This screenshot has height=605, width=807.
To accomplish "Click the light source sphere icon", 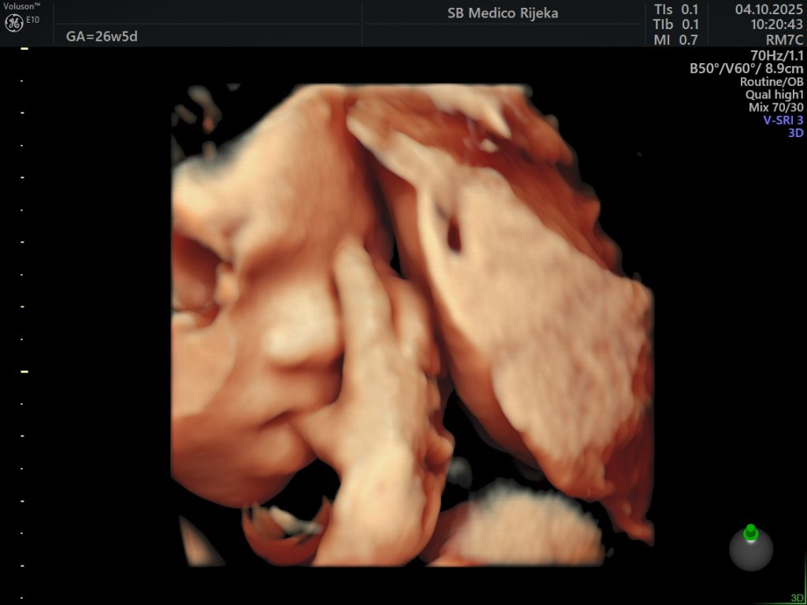I will 750,550.
